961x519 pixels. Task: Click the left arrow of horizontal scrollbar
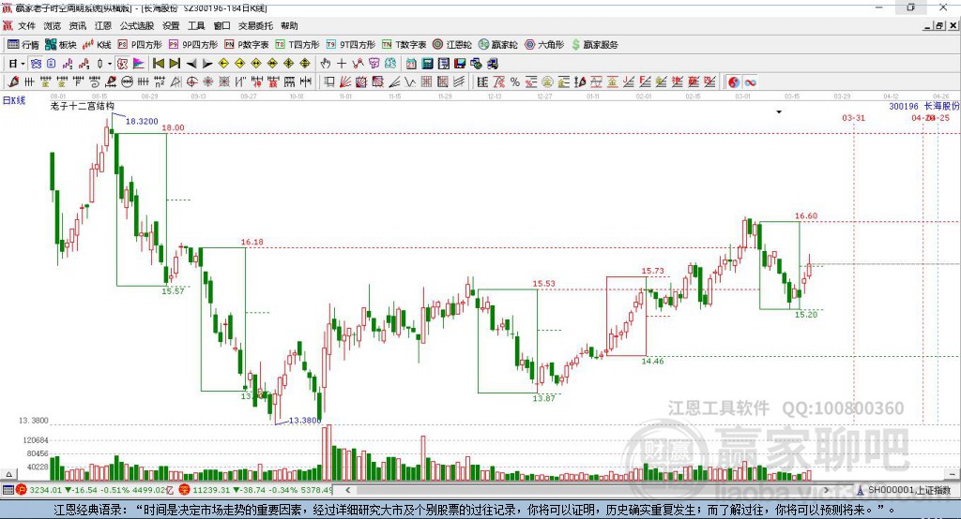point(347,490)
